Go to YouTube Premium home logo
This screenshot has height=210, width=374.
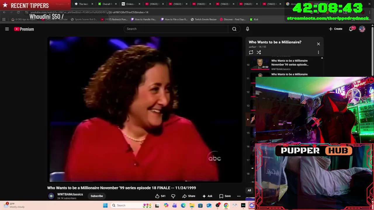24,29
